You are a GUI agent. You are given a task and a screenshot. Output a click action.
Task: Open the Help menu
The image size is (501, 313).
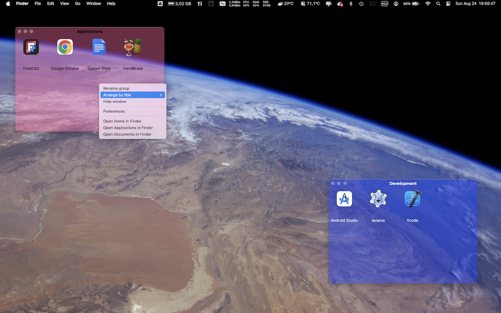tap(111, 4)
